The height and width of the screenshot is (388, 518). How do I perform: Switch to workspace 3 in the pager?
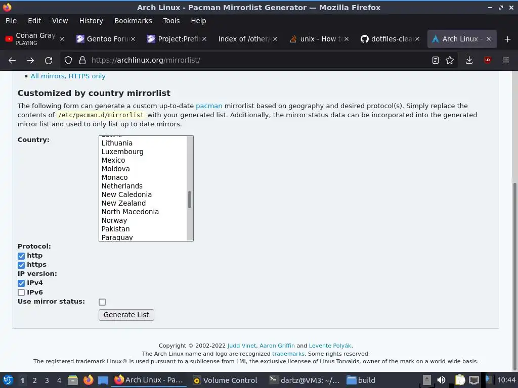[47, 380]
